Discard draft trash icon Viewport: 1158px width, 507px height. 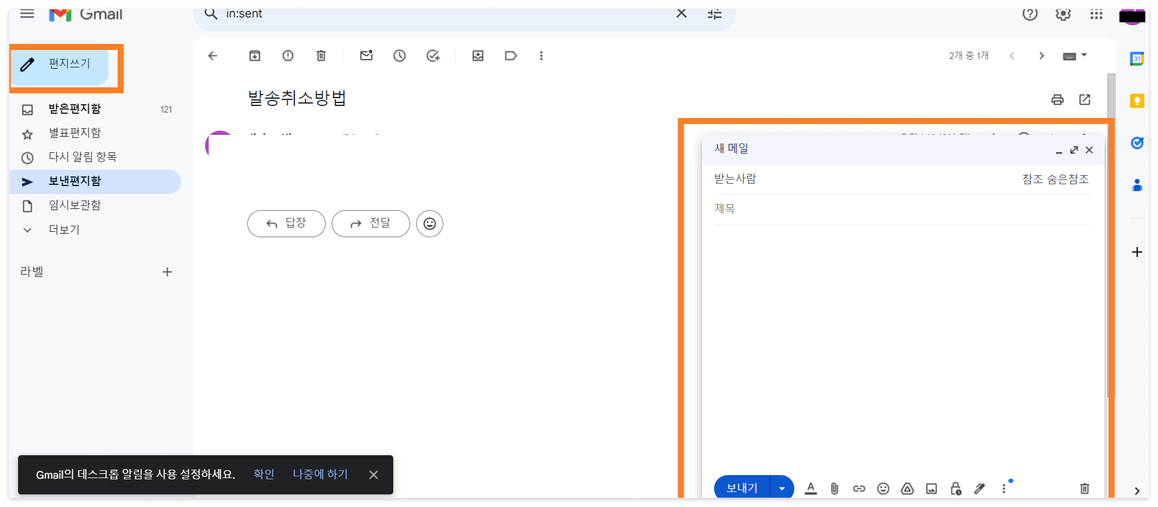pos(1084,489)
